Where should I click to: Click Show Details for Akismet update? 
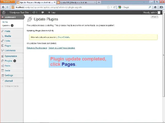64,37
